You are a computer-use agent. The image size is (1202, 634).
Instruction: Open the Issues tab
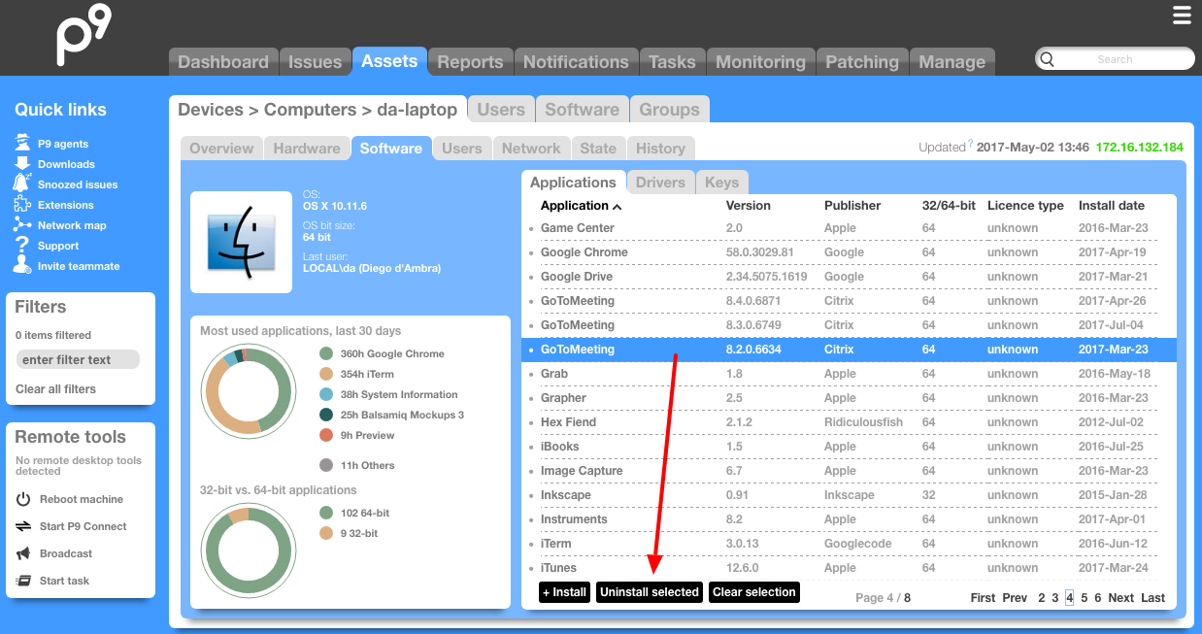pyautogui.click(x=316, y=62)
